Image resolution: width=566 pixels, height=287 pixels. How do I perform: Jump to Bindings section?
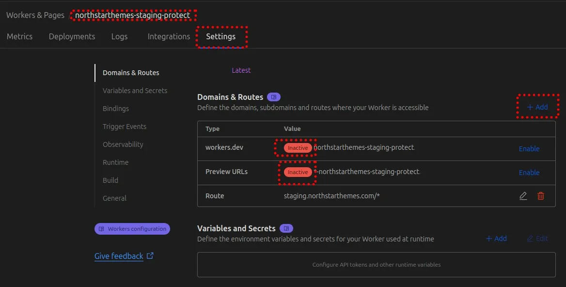pos(115,109)
